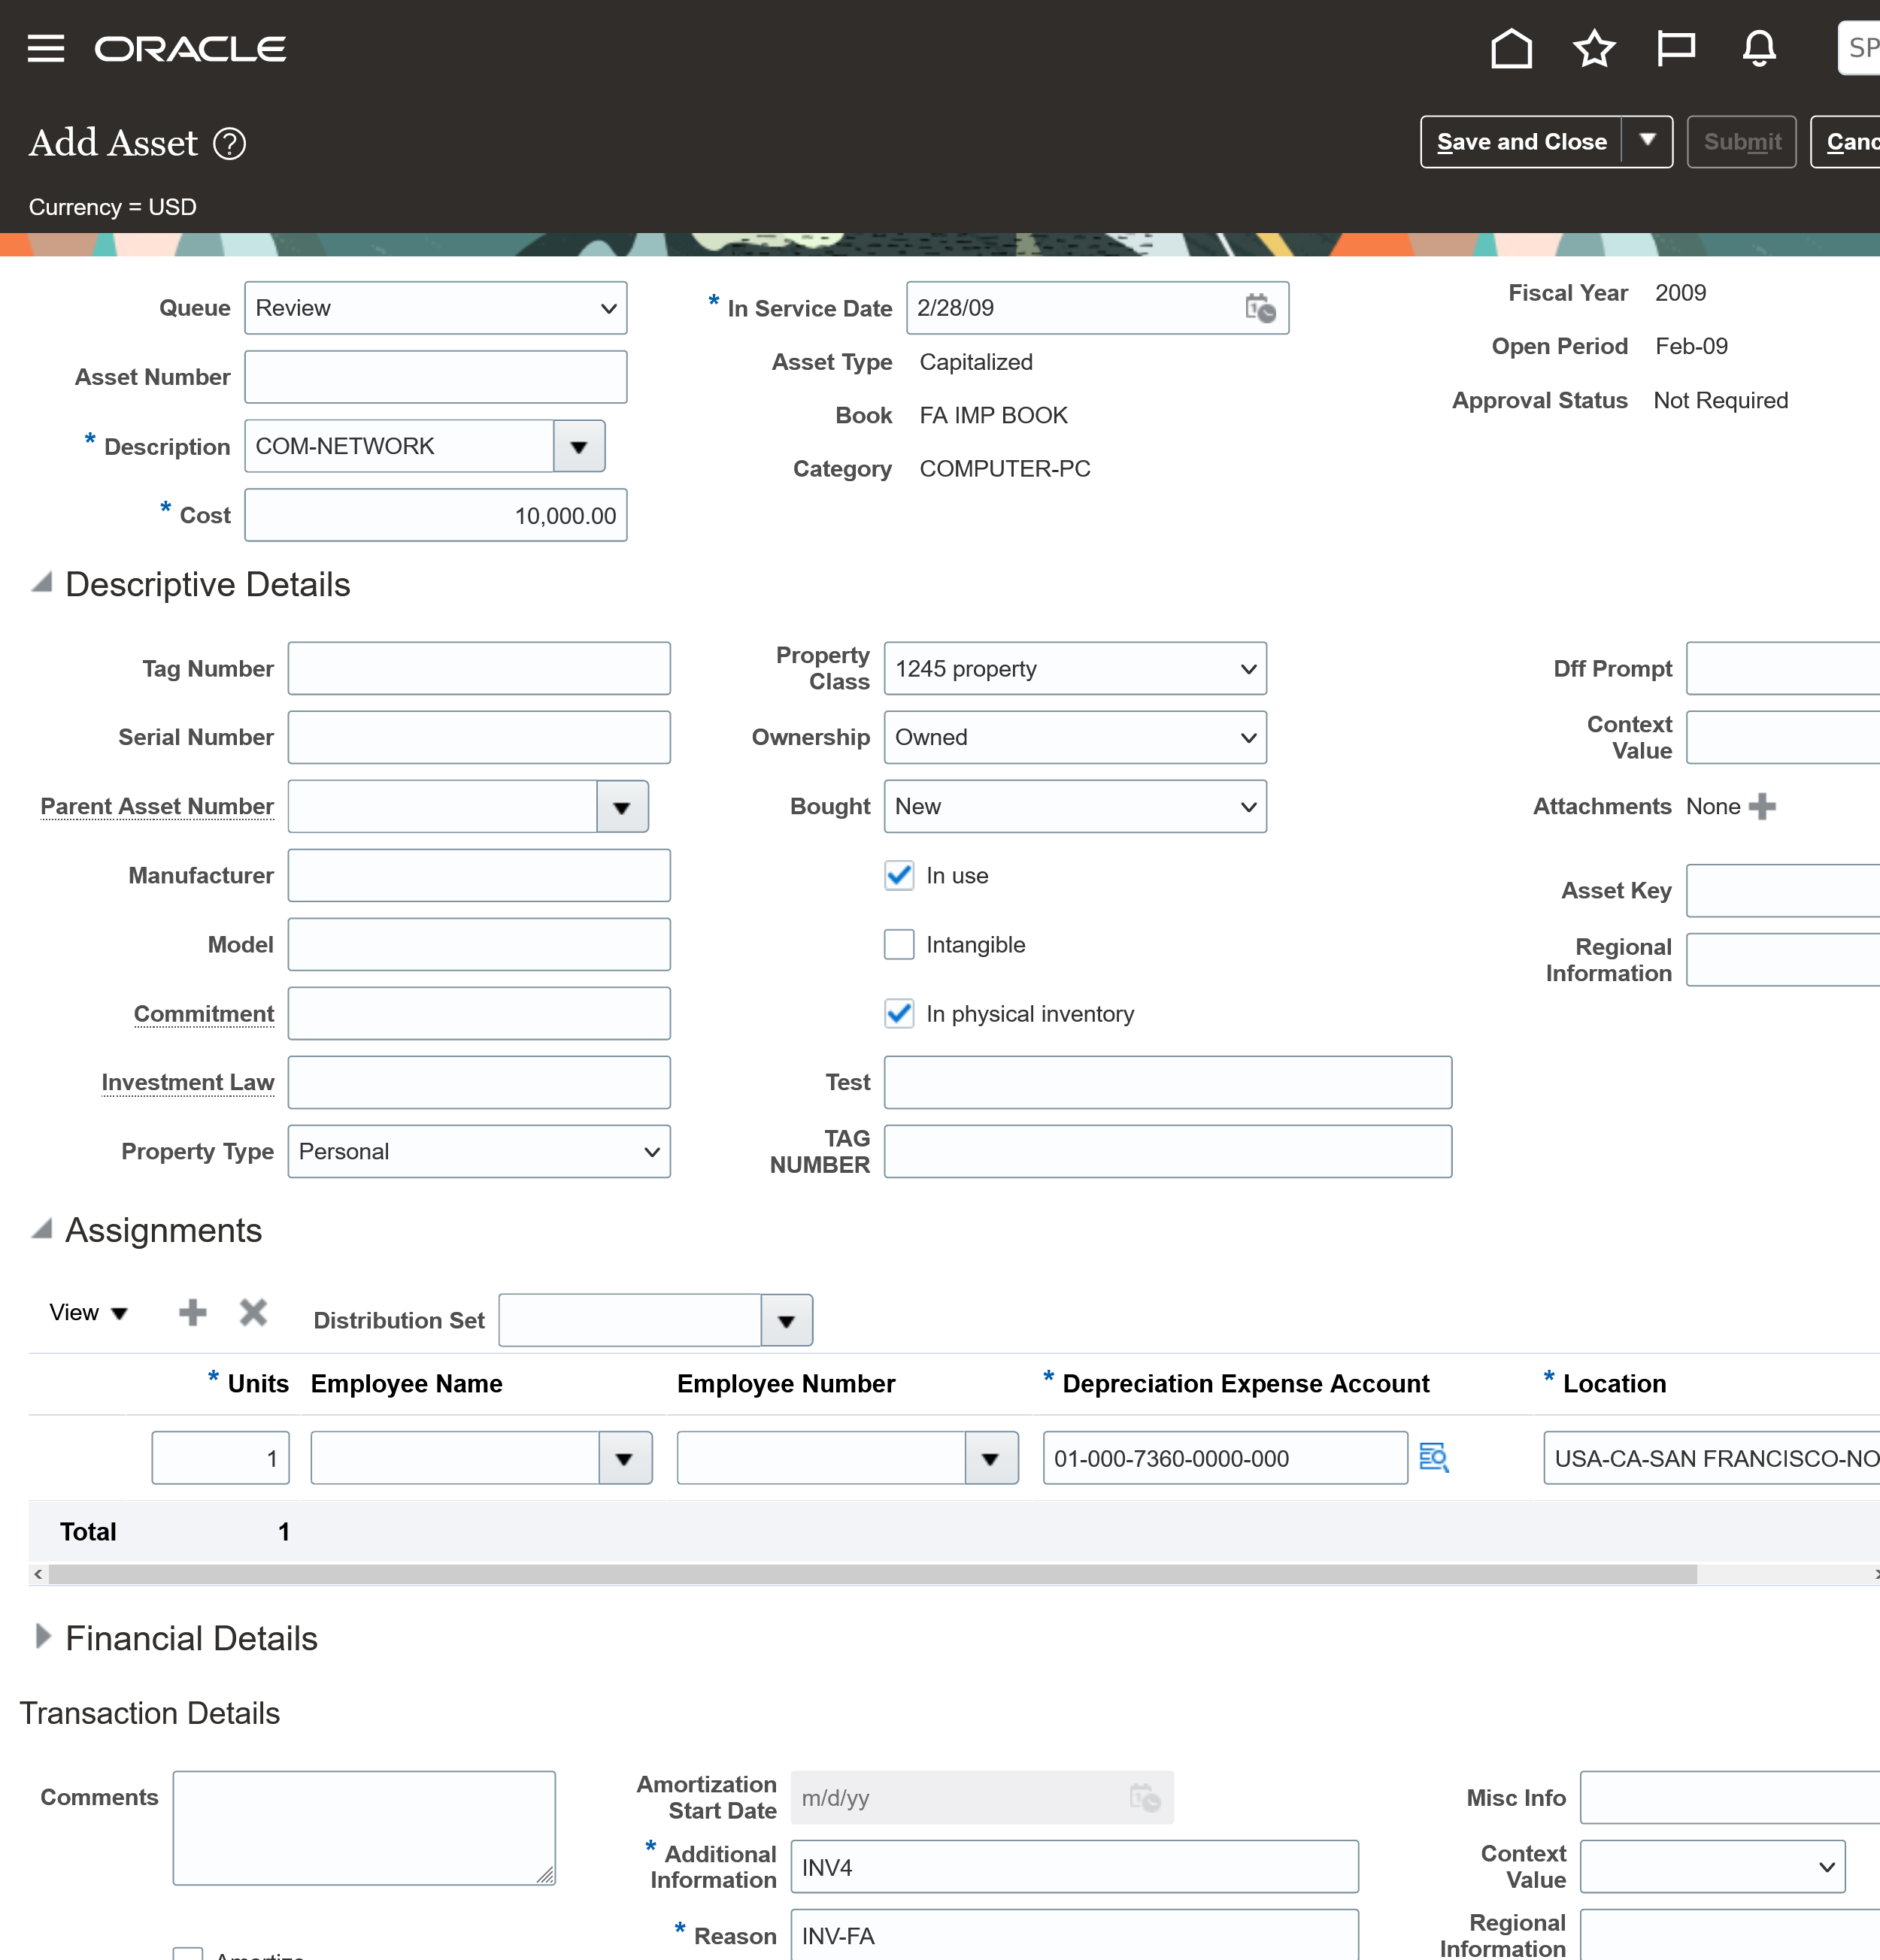This screenshot has width=1880, height=1960.
Task: Search the Depreciation Expense Account combinations
Action: [x=1434, y=1458]
